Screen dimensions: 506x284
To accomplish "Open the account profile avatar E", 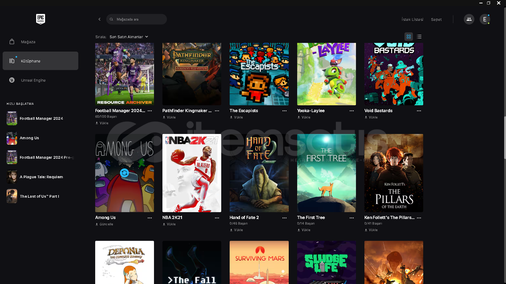I will point(485,19).
